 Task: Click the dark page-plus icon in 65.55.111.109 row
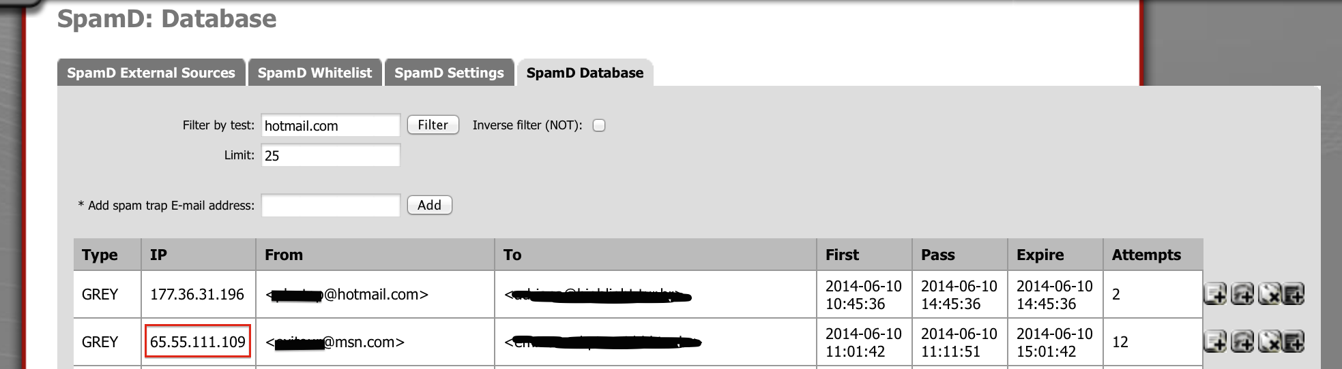pyautogui.click(x=1294, y=341)
